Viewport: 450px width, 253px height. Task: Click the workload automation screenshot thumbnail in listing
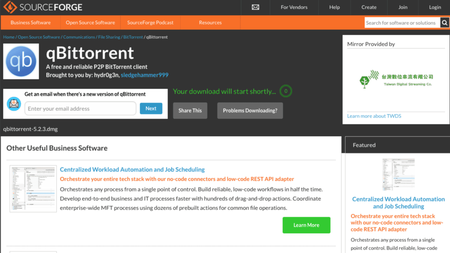[x=33, y=189]
